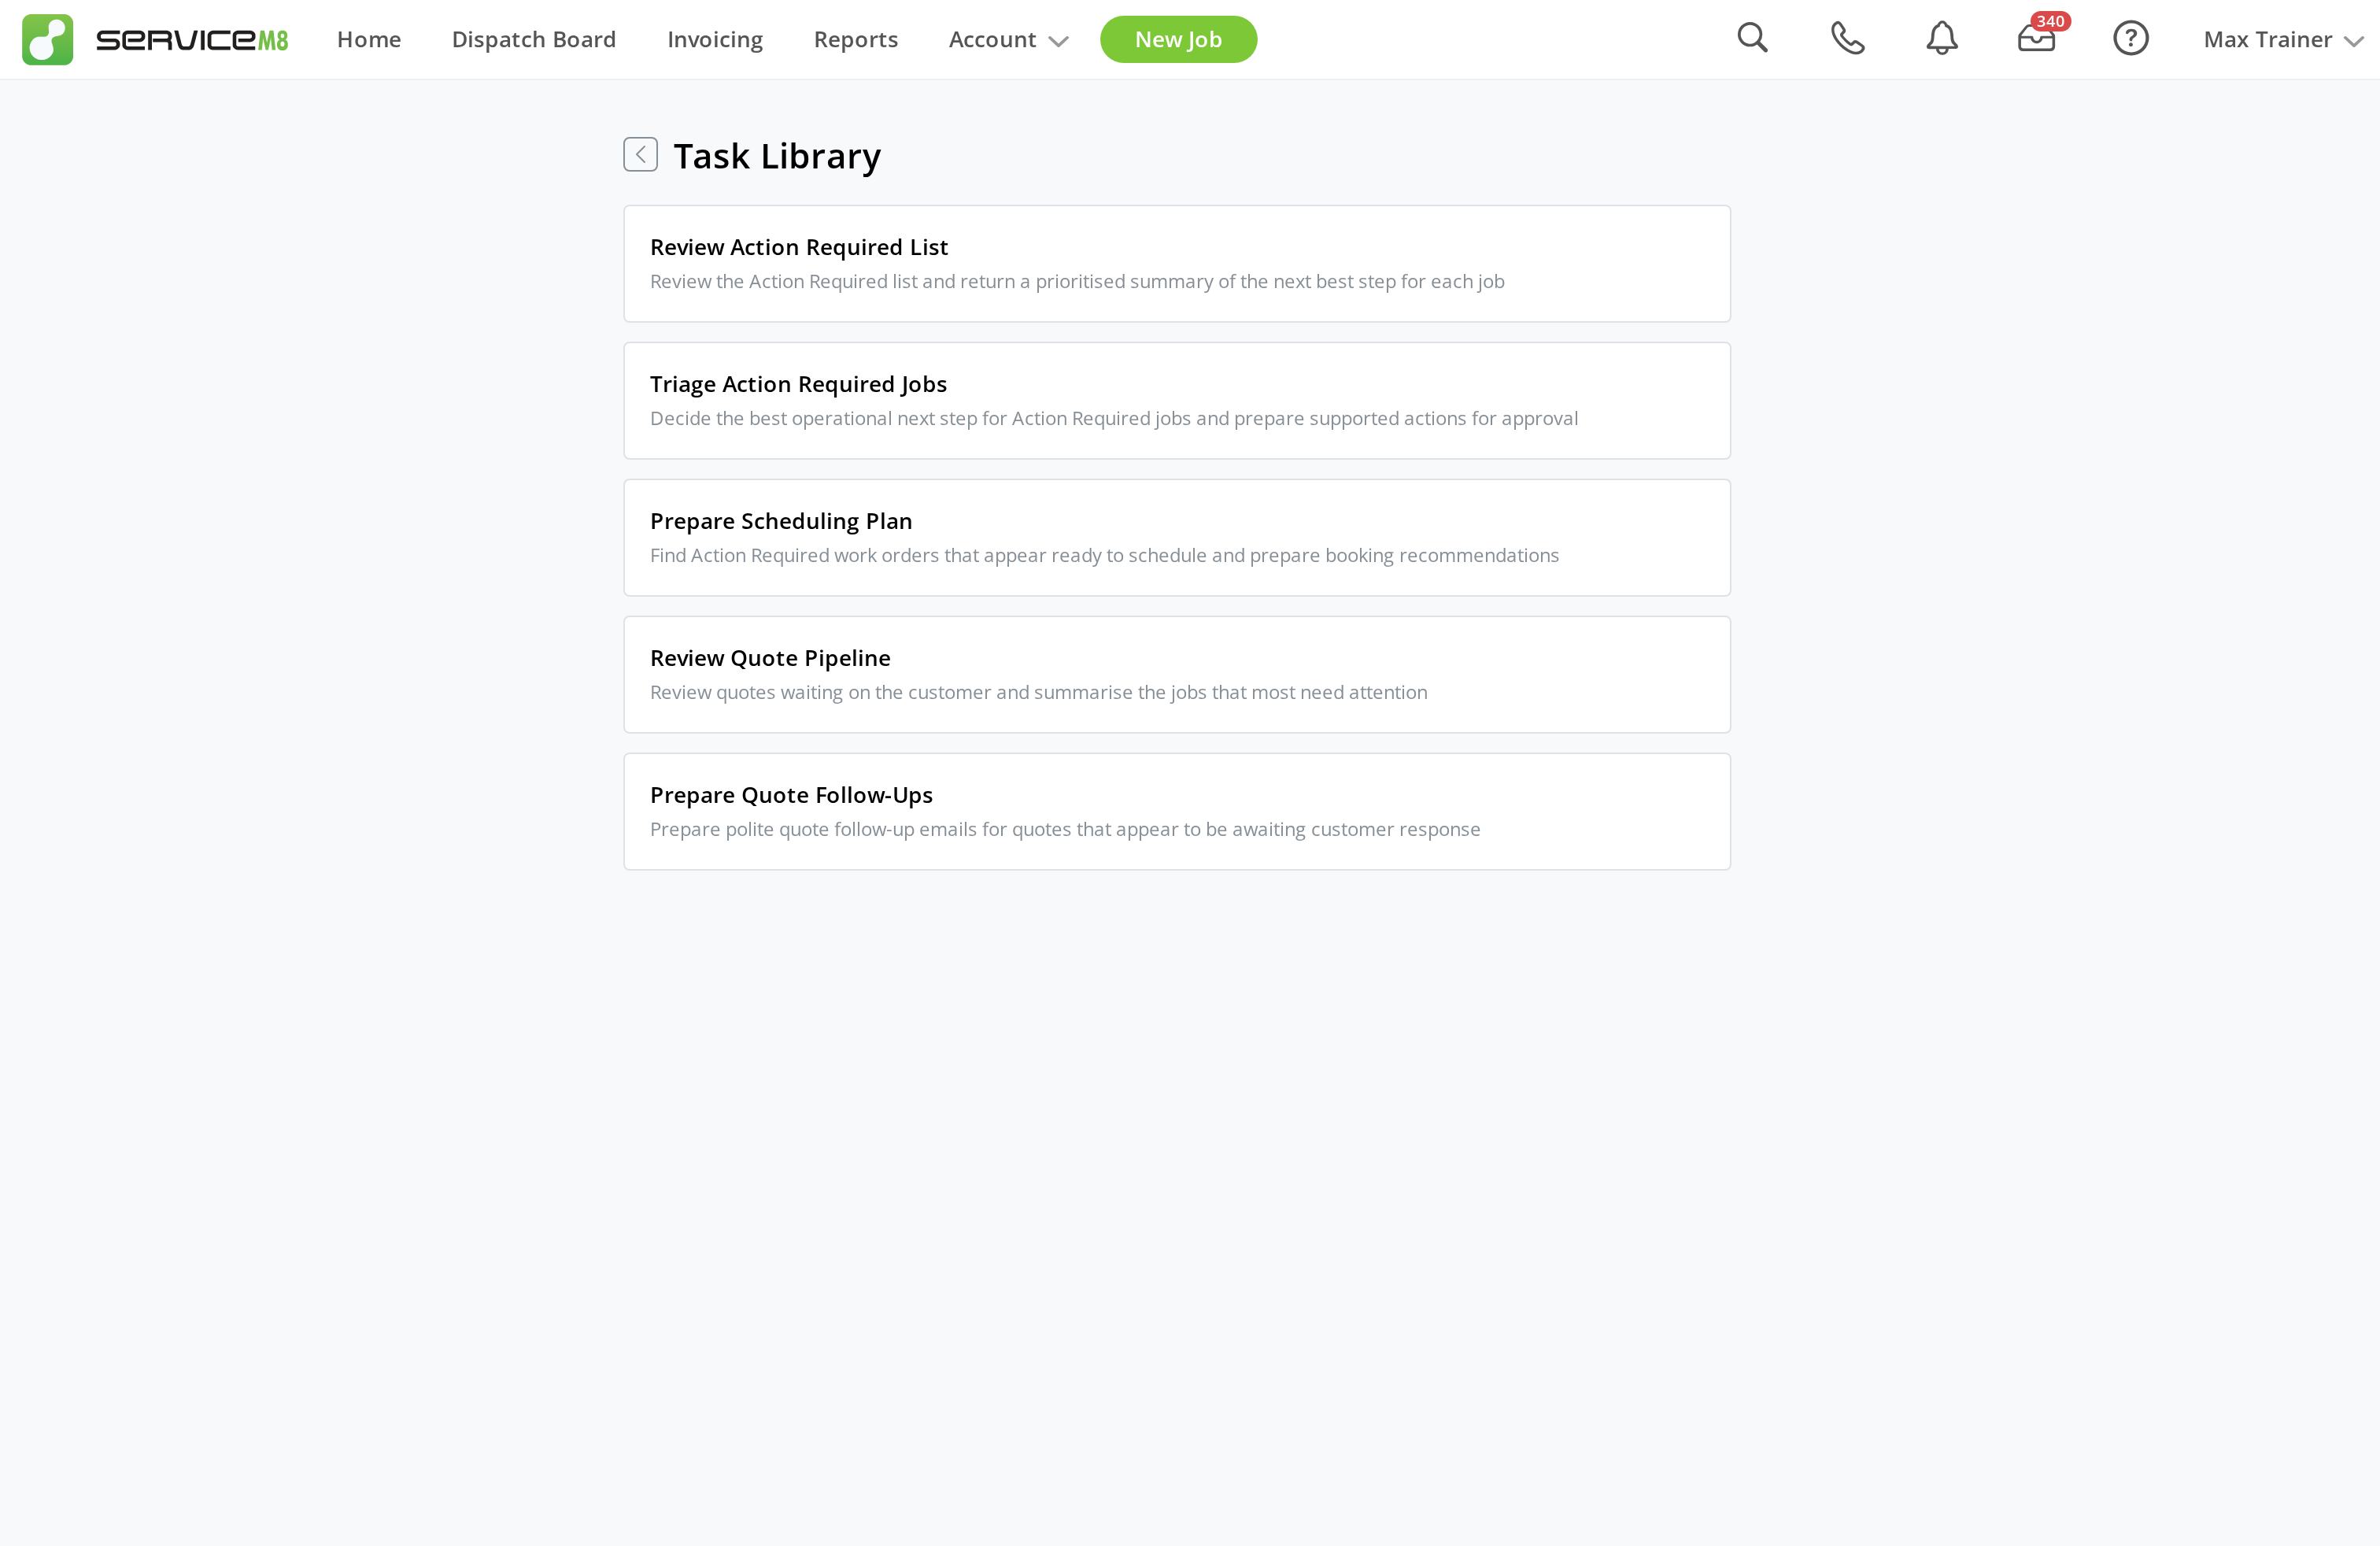Go back using the Task Library back arrow
This screenshot has width=2380, height=1546.
point(640,154)
